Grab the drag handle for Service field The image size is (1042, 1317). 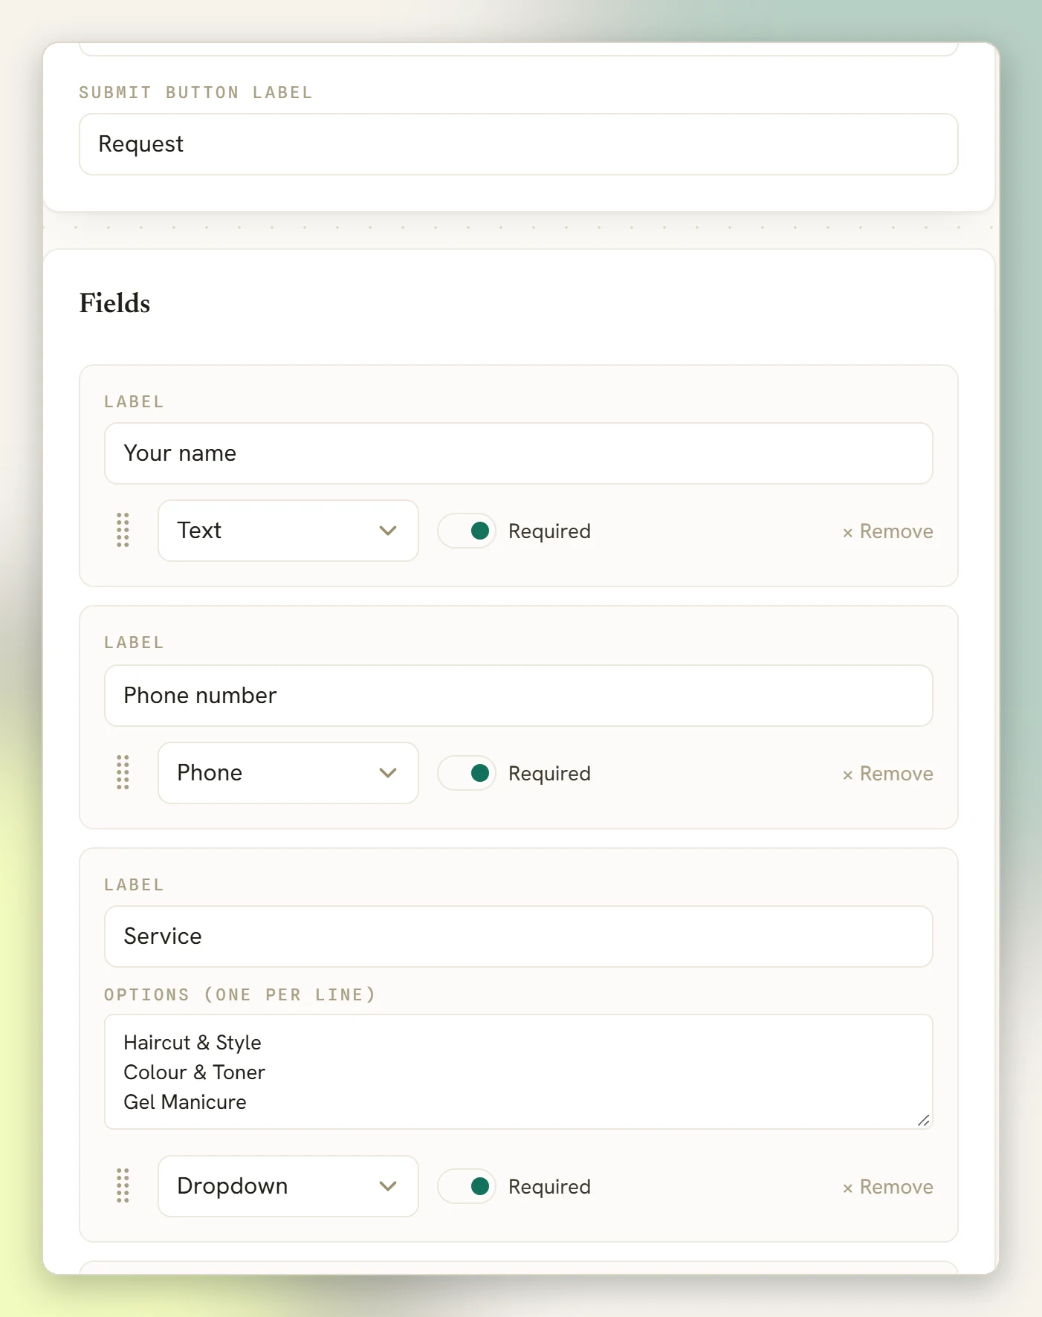[x=123, y=1186]
